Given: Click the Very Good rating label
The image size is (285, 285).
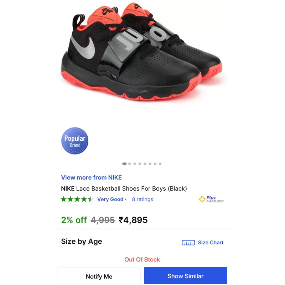Looking at the screenshot, I should [x=110, y=199].
